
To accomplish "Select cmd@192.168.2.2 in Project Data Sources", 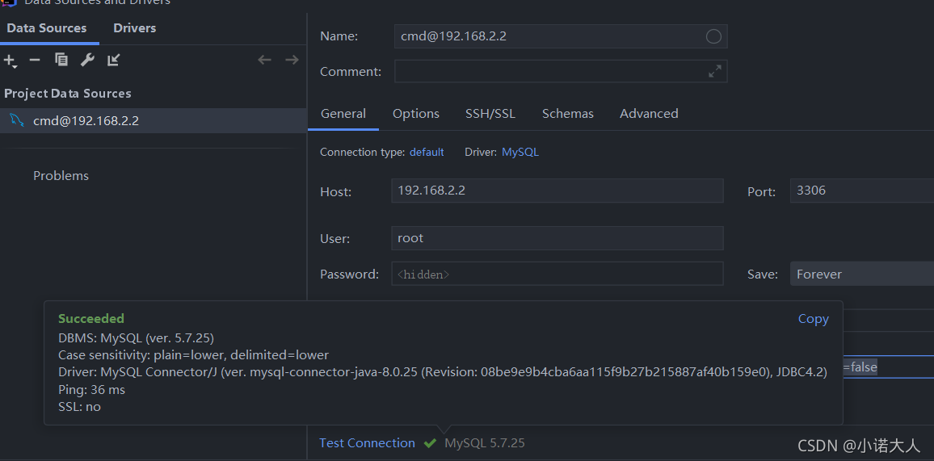I will [153, 121].
